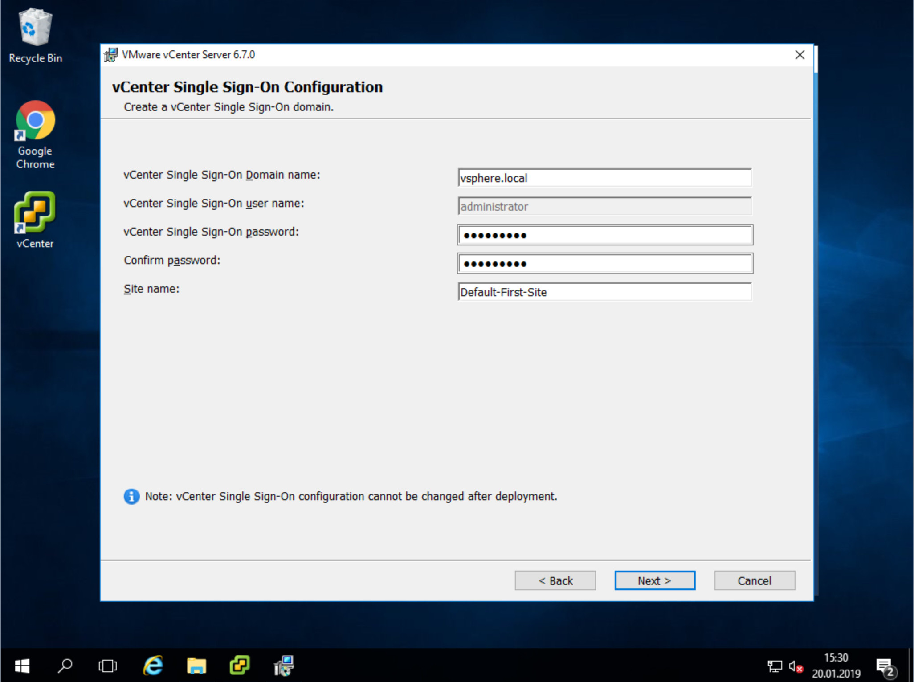Image resolution: width=914 pixels, height=682 pixels.
Task: Click the Site name text field
Action: [x=604, y=292]
